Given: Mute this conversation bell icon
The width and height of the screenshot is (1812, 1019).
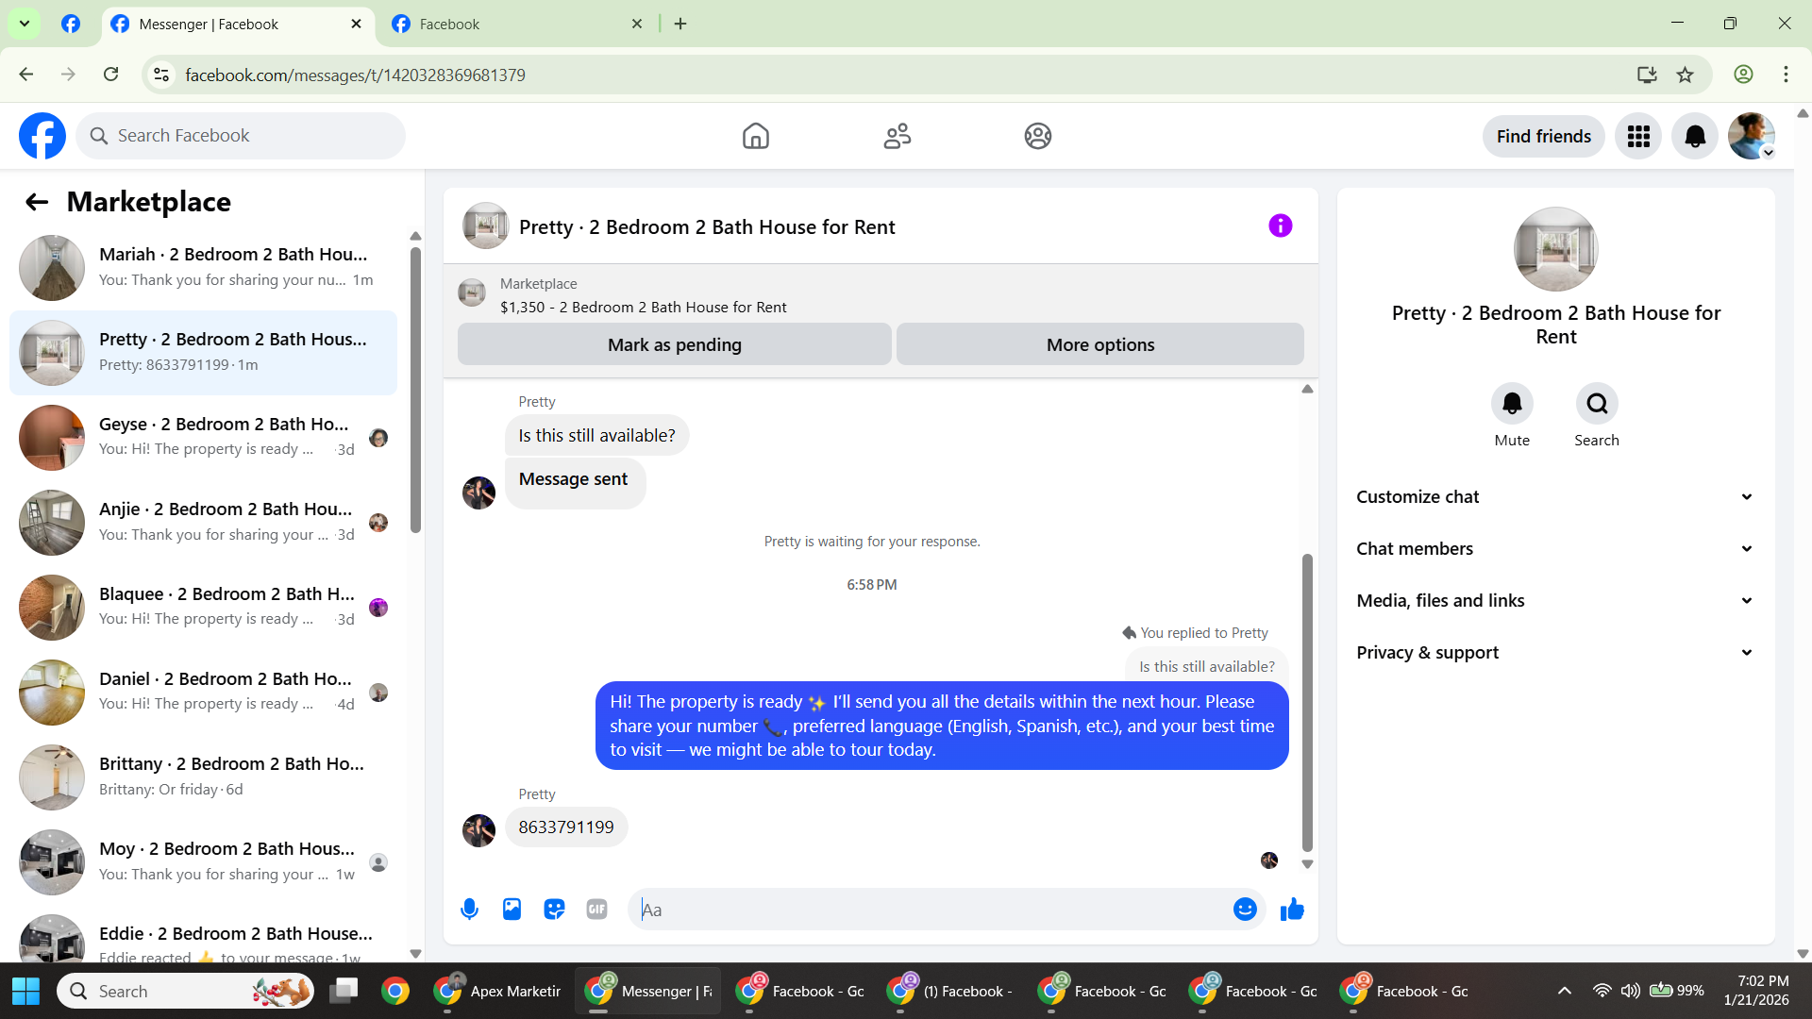Looking at the screenshot, I should tap(1512, 404).
